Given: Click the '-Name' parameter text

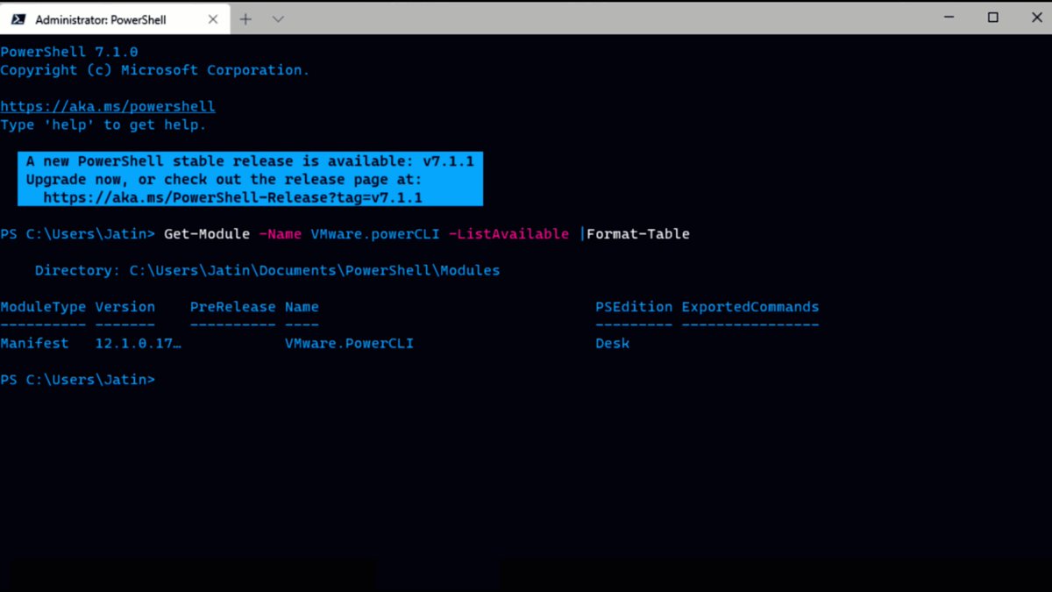Looking at the screenshot, I should coord(280,234).
